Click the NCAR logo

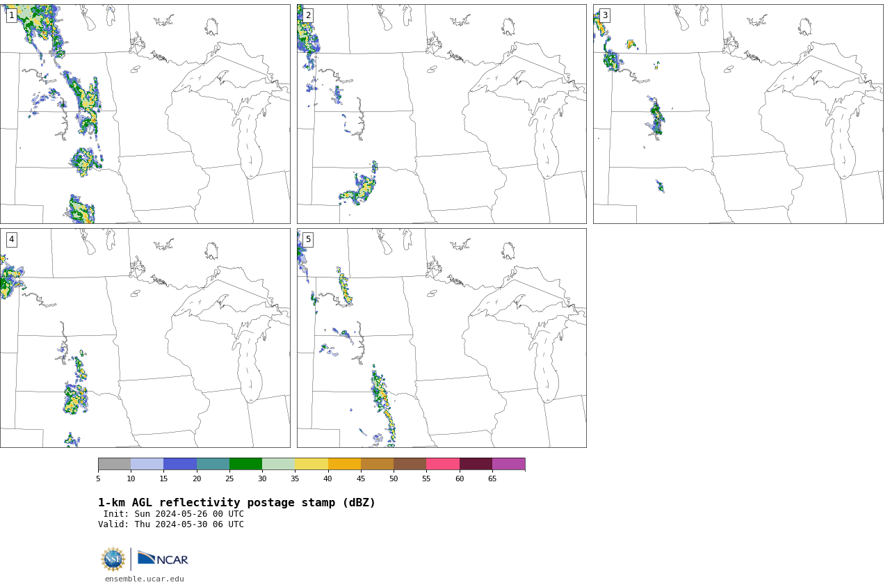coord(163,558)
